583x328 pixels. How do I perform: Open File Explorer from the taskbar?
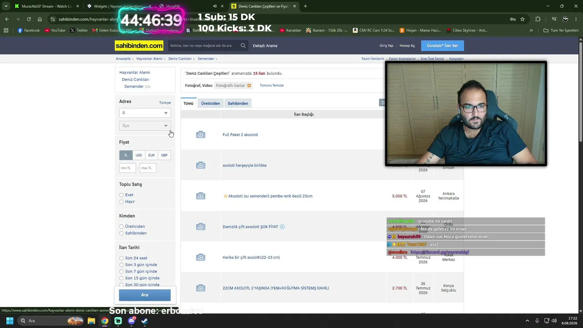coord(91,321)
